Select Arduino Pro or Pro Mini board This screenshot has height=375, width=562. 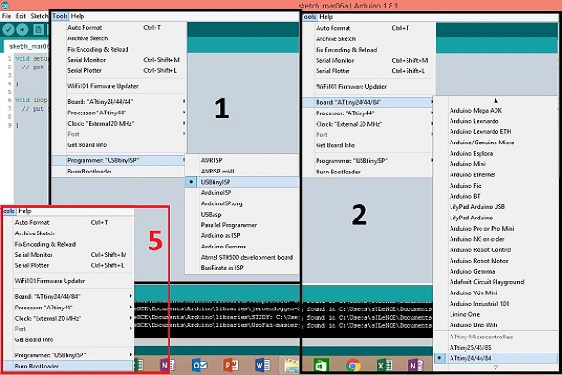point(482,228)
